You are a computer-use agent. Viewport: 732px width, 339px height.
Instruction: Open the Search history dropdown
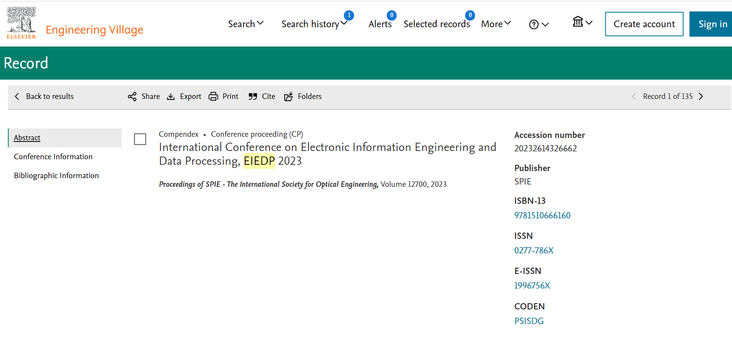pyautogui.click(x=314, y=24)
